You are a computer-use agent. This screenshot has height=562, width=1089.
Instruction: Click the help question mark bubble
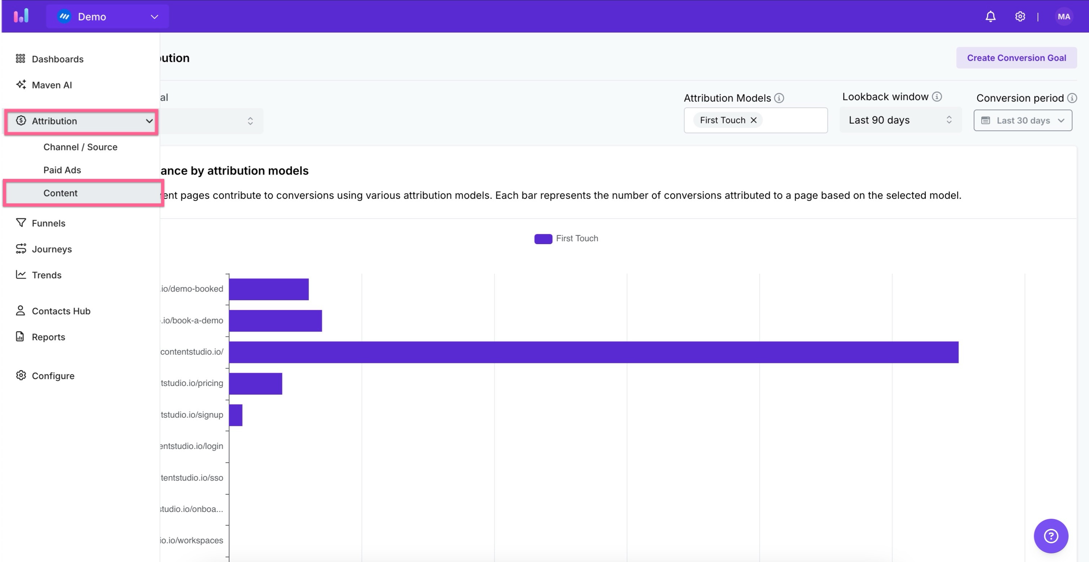pyautogui.click(x=1050, y=536)
